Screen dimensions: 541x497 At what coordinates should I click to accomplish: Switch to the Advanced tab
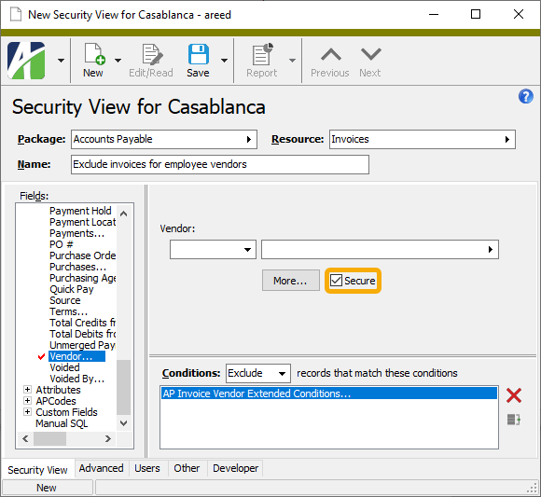101,468
